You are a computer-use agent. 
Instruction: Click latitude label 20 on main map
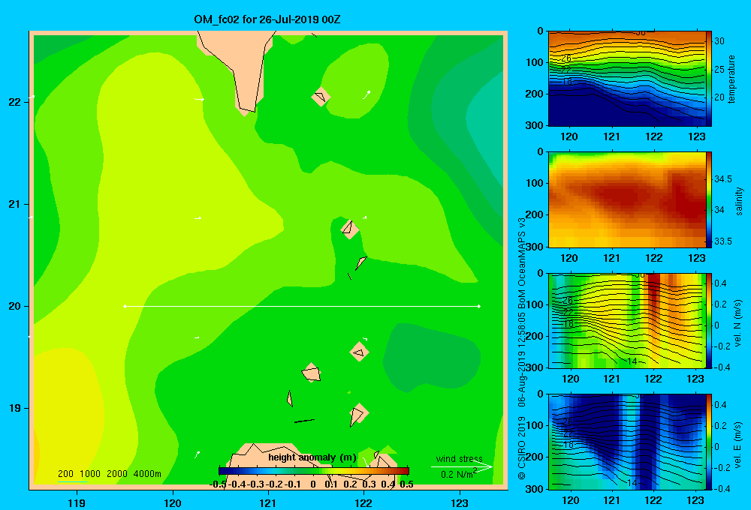(x=14, y=306)
